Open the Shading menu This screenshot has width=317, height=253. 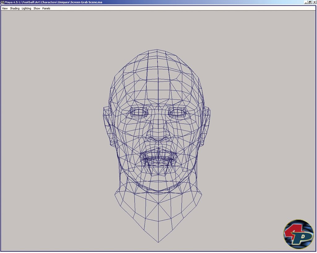[x=15, y=8]
